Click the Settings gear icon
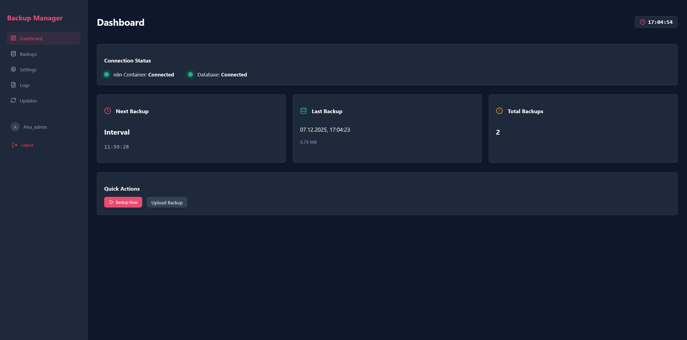The width and height of the screenshot is (687, 340). 13,69
